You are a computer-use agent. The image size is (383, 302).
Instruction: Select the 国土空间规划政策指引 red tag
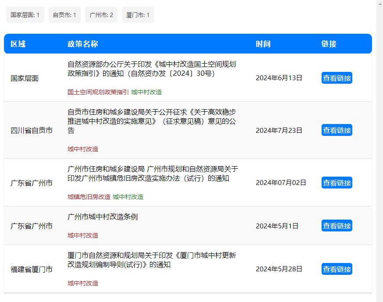(x=98, y=92)
